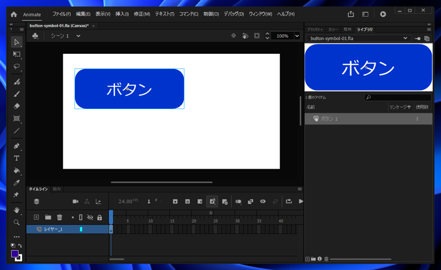This screenshot has height=270, width=441.
Task: Open the Timeline panel options menu
Action: pyautogui.click(x=299, y=189)
